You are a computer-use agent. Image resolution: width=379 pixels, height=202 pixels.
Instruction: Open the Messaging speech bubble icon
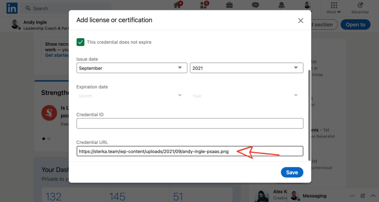pos(255,5)
